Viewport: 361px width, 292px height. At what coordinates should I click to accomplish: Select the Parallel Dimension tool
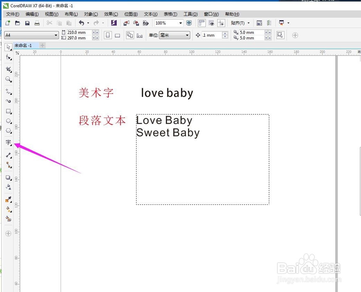coord(9,155)
